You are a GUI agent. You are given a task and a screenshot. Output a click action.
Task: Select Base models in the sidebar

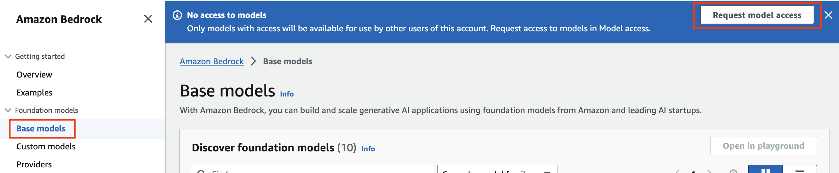(x=41, y=128)
